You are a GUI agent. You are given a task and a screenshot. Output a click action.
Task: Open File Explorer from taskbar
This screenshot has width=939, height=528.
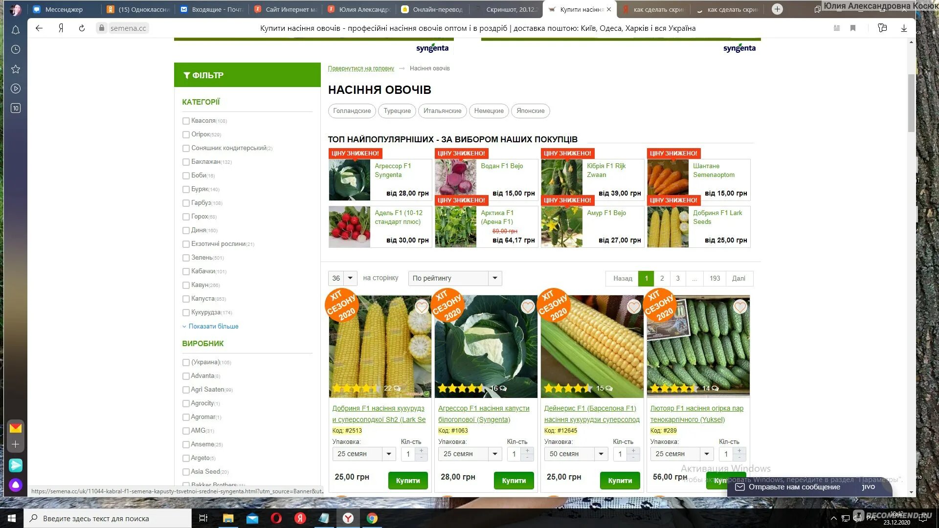228,518
